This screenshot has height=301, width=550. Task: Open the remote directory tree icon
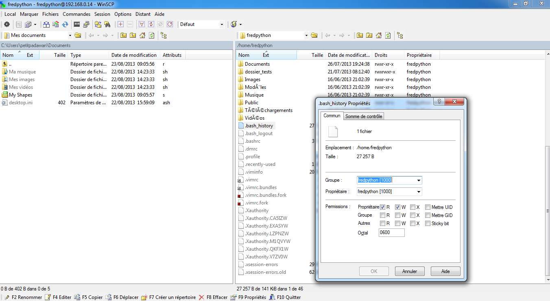click(399, 35)
